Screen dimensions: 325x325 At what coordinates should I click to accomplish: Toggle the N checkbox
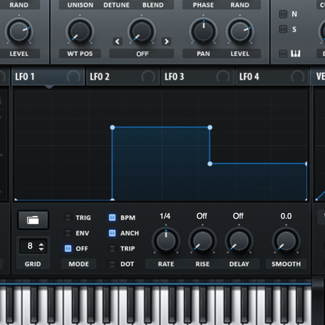pos(283,14)
